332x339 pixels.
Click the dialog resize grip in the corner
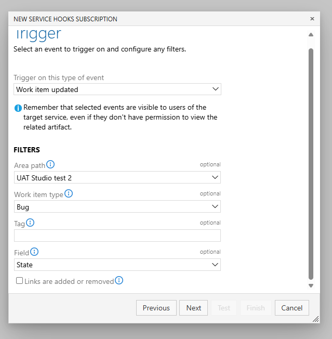click(x=315, y=319)
